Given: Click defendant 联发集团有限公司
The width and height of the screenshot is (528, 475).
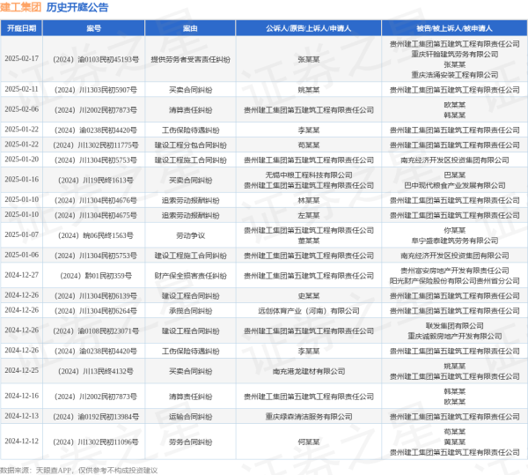Looking at the screenshot, I should (x=455, y=326).
